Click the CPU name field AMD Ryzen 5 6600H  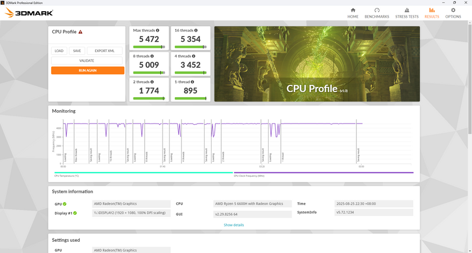252,204
